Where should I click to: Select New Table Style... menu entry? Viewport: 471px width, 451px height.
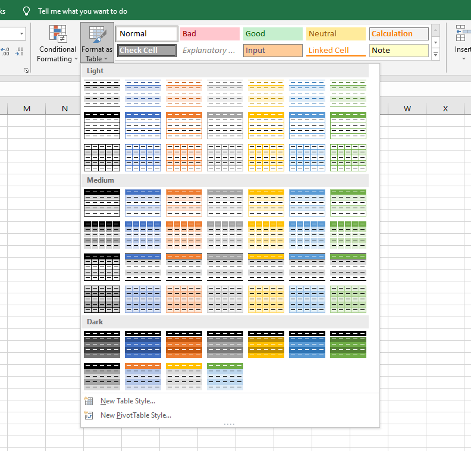(x=127, y=401)
